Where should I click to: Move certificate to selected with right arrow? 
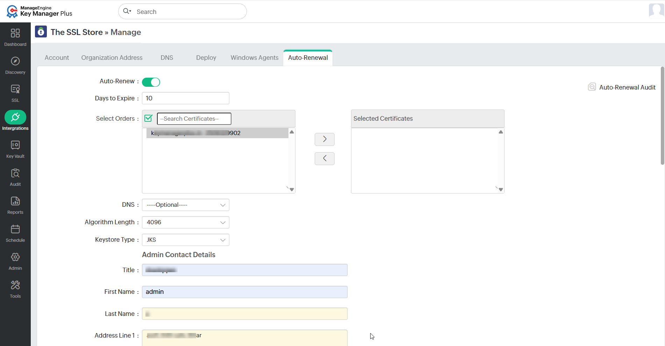(324, 139)
